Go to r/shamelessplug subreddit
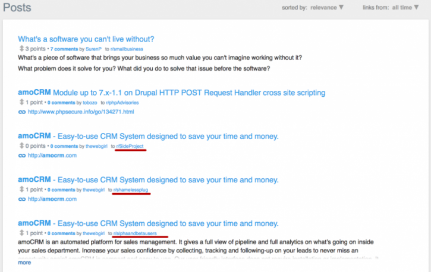 [131, 190]
